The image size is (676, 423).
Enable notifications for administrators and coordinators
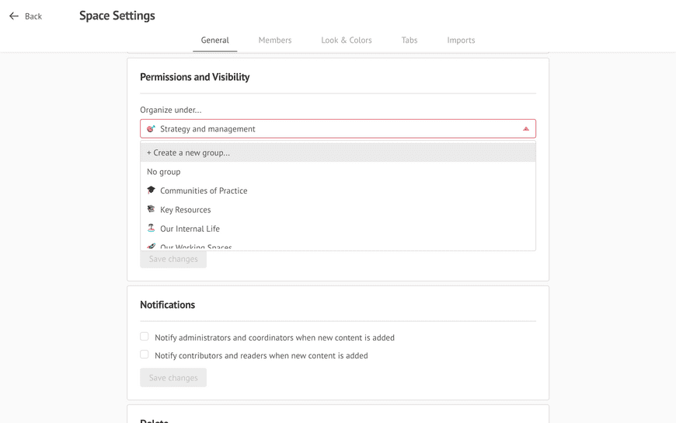coord(145,336)
